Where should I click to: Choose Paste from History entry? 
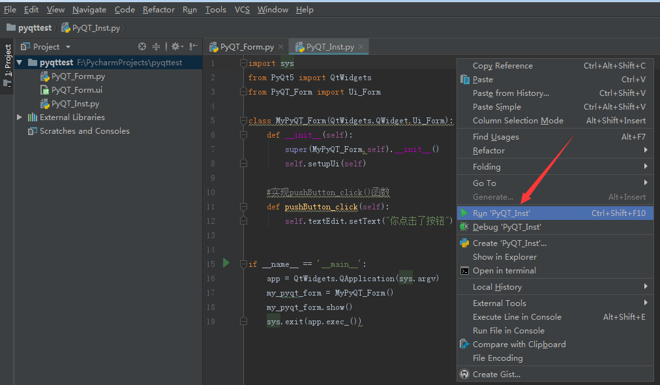[x=555, y=93]
